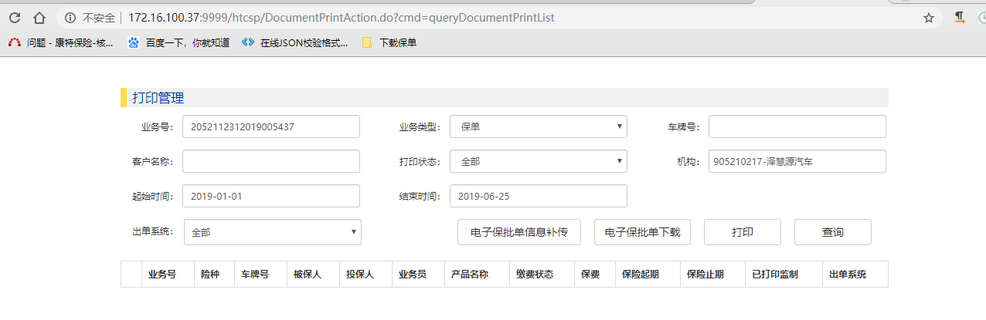Open the 在线JSON校验格式 bookmark
Viewport: 986px width, 320px height.
[295, 43]
